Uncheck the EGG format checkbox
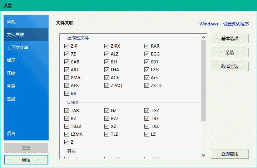Viewport: 257px width, 168px height. click(147, 54)
